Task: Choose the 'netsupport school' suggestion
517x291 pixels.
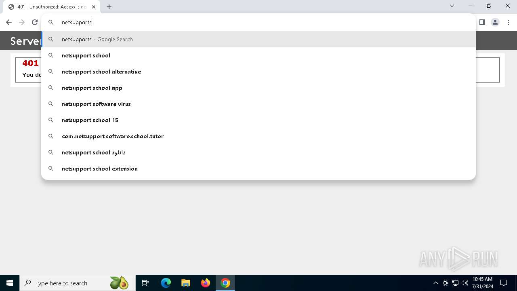Action: click(258, 55)
